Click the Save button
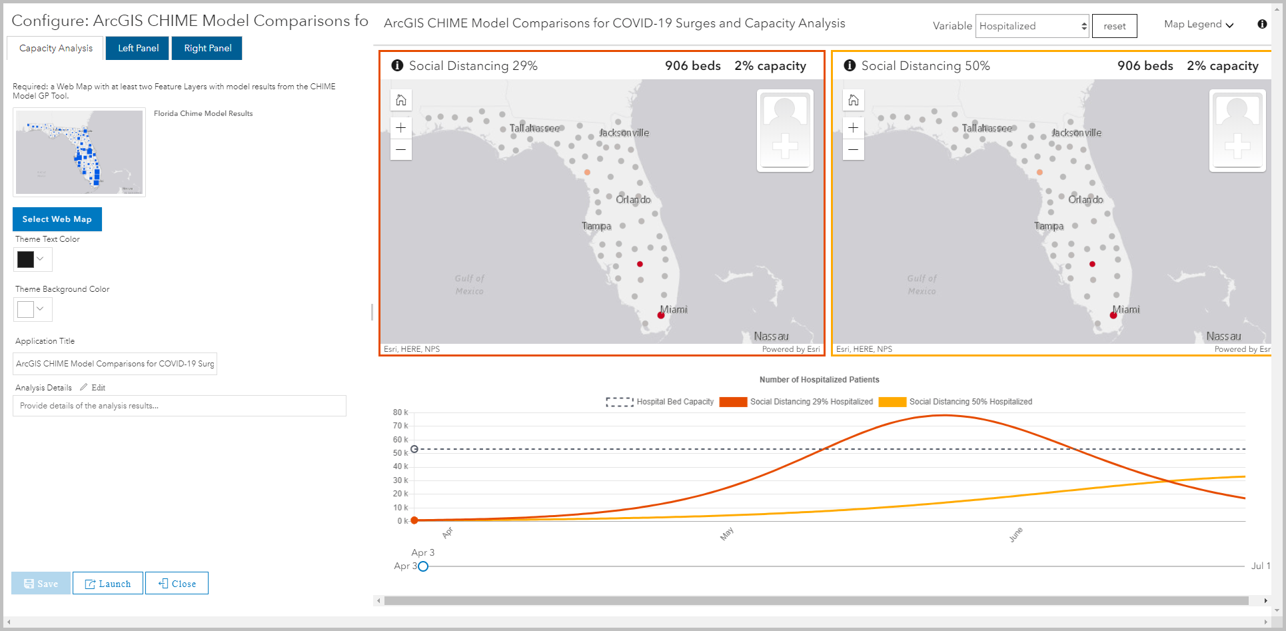 coord(41,583)
